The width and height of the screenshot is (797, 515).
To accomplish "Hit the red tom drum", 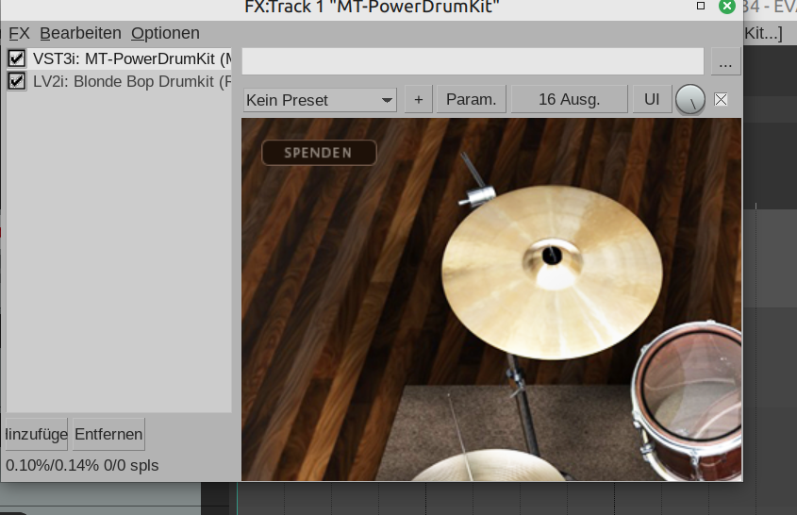I will [688, 401].
